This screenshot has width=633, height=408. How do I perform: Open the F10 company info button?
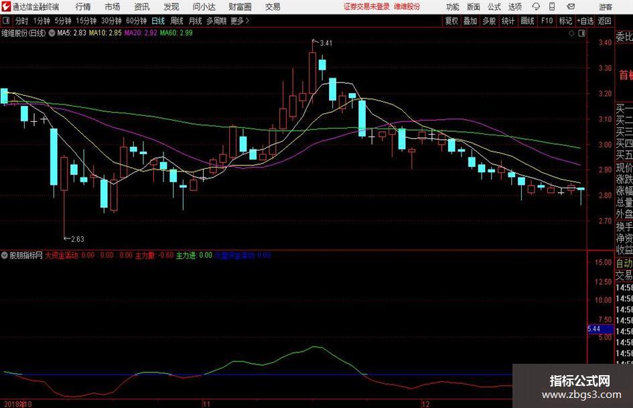pyautogui.click(x=547, y=21)
